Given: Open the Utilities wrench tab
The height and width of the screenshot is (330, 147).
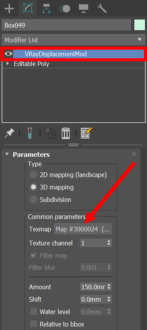Looking at the screenshot, I should [102, 8].
